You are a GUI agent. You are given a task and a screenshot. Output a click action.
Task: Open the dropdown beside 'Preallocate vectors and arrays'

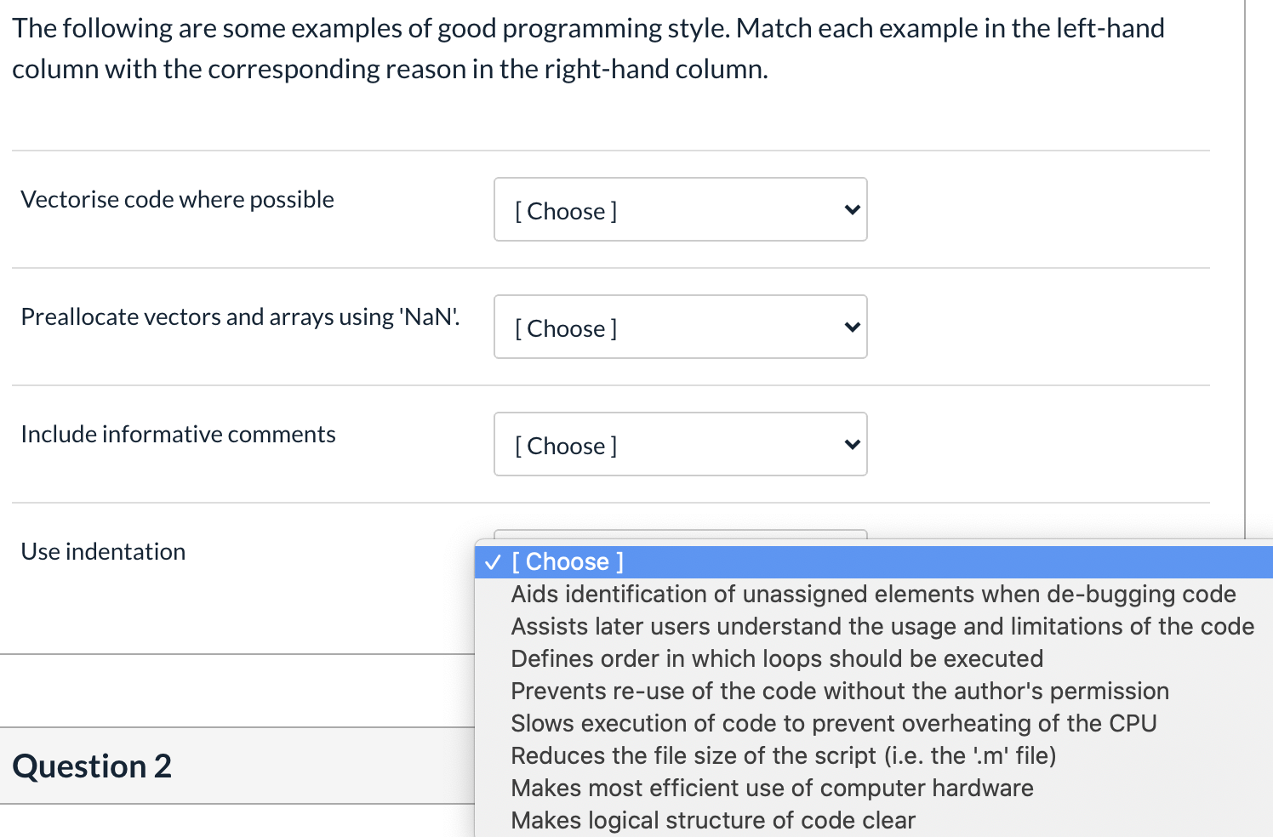coord(679,327)
